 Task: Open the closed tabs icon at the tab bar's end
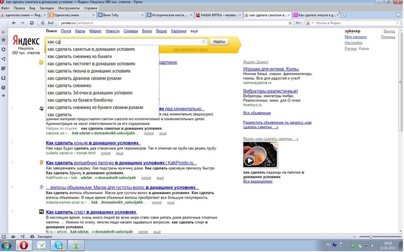[x=398, y=15]
